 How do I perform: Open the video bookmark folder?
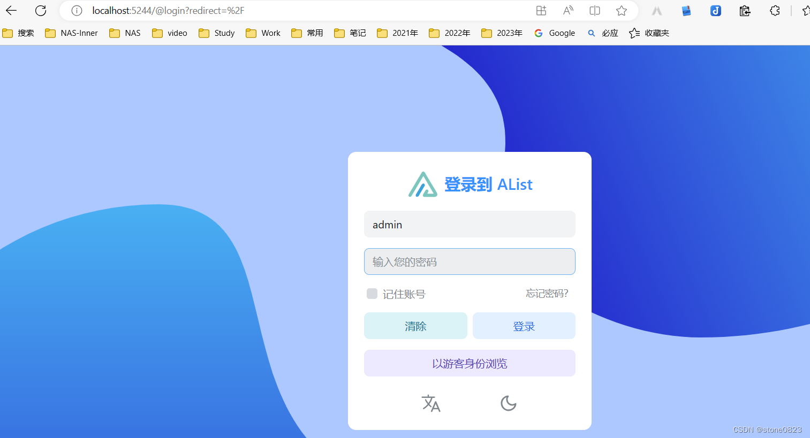170,33
